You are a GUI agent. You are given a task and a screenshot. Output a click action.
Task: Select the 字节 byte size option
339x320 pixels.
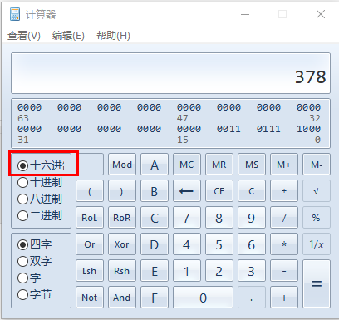pyautogui.click(x=35, y=294)
